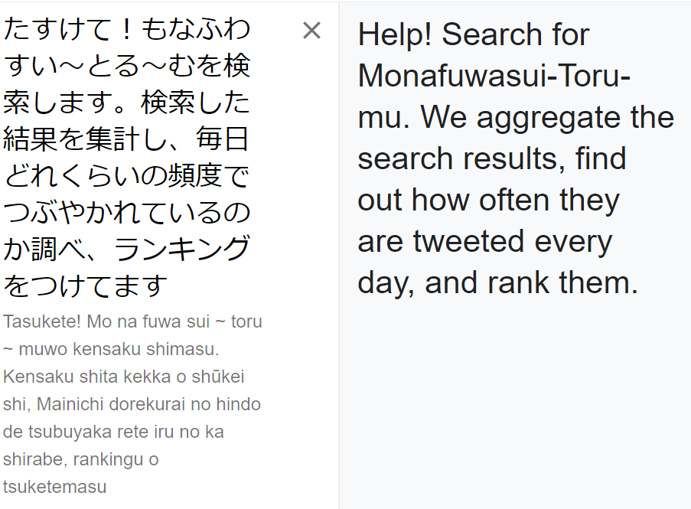Click "Monafuwasui-Toru-" in the English translation

(x=494, y=76)
